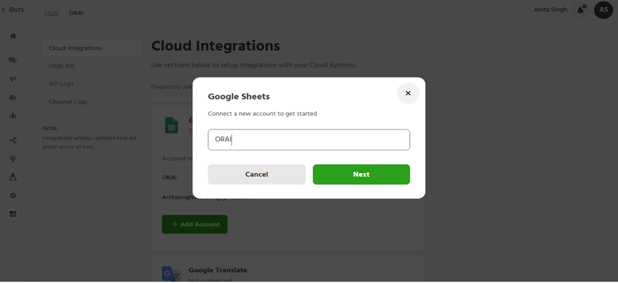Click the account name input field
This screenshot has width=618, height=283.
[x=308, y=140]
